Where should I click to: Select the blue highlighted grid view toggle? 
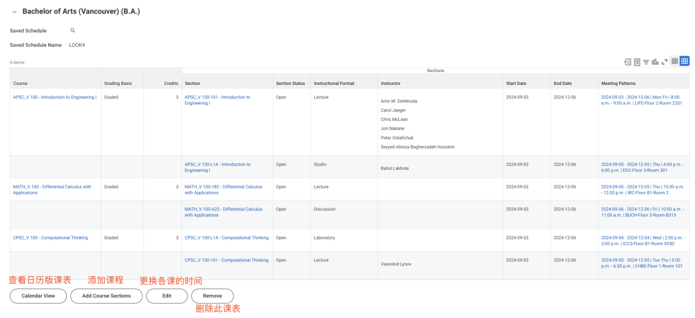(x=684, y=61)
